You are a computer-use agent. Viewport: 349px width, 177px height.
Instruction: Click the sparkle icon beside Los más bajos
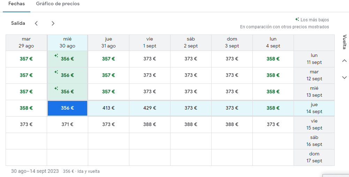pyautogui.click(x=297, y=20)
